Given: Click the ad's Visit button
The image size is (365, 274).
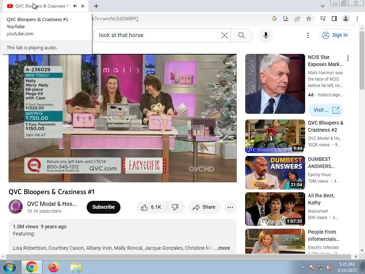Looking at the screenshot, I should (x=326, y=110).
